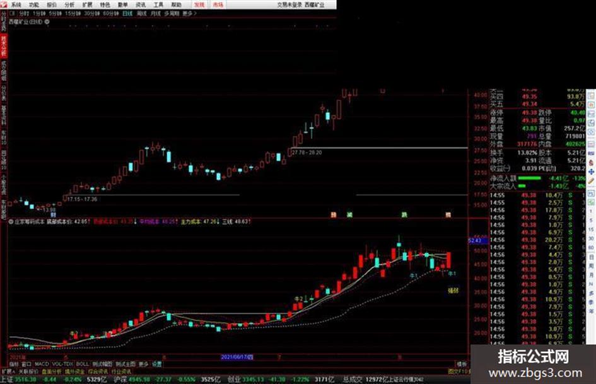Switch sub-chart to MACD indicator
The image size is (596, 384).
pyautogui.click(x=42, y=364)
